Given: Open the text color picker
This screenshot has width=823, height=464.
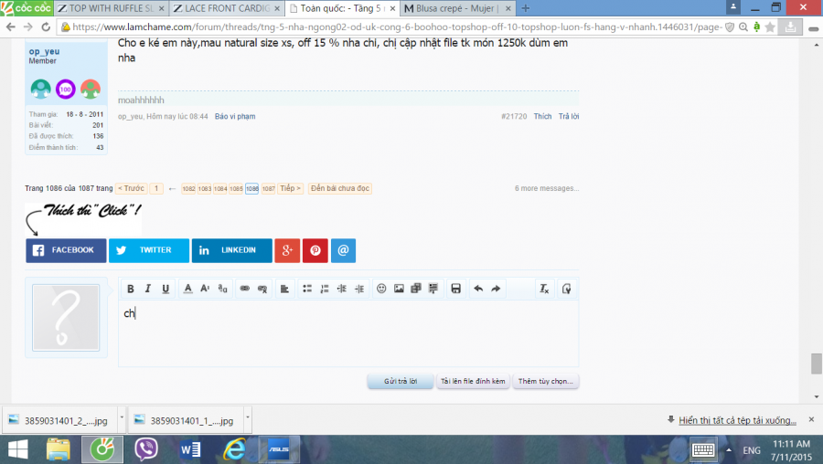Looking at the screenshot, I should tap(188, 289).
